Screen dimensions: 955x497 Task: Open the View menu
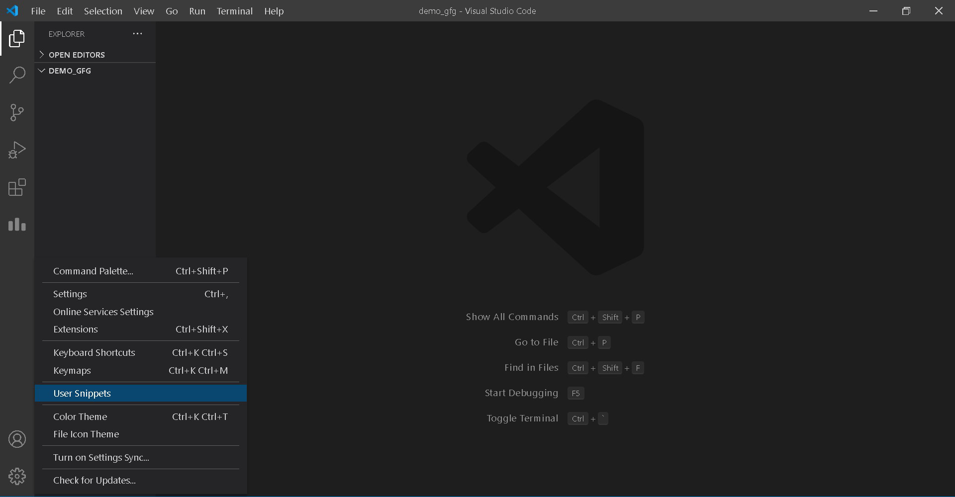pos(143,11)
